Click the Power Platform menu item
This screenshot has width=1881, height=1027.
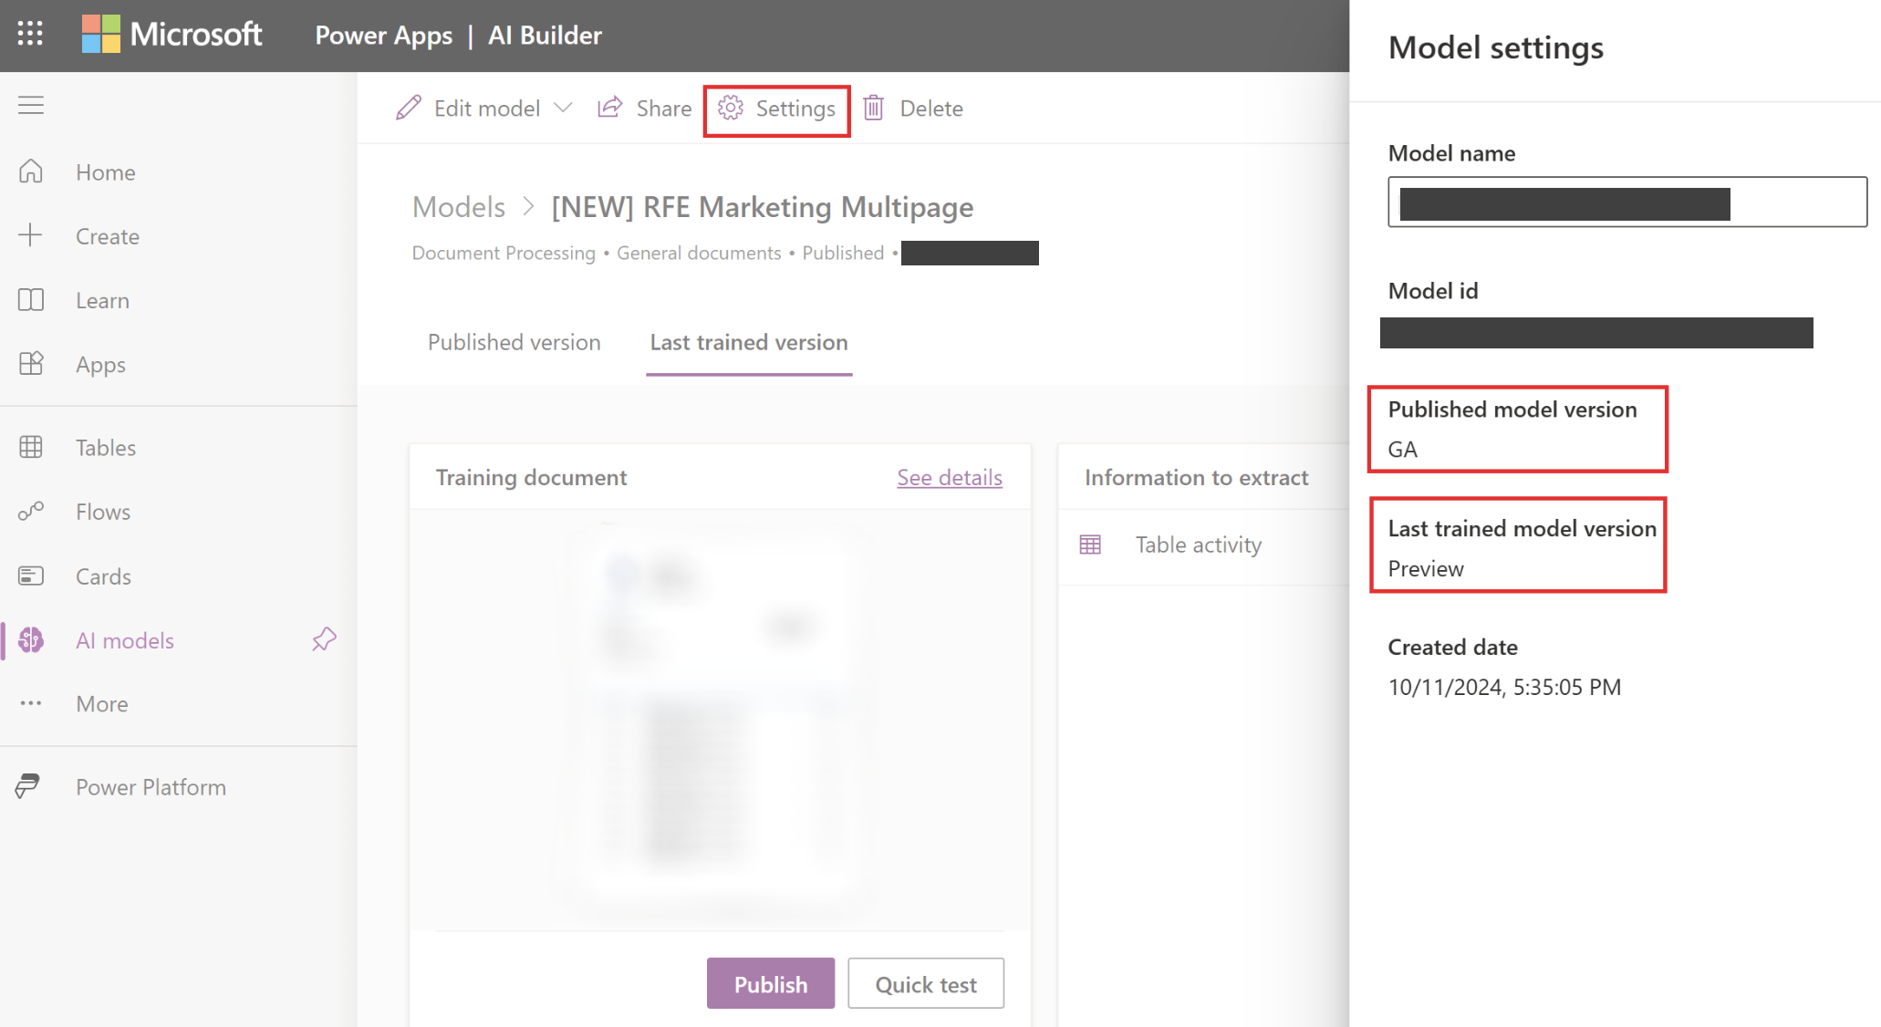point(150,785)
